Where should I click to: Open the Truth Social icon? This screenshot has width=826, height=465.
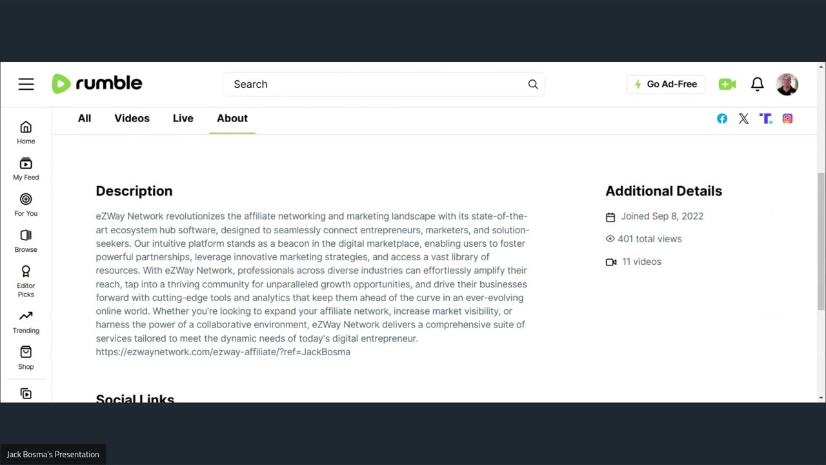(766, 118)
